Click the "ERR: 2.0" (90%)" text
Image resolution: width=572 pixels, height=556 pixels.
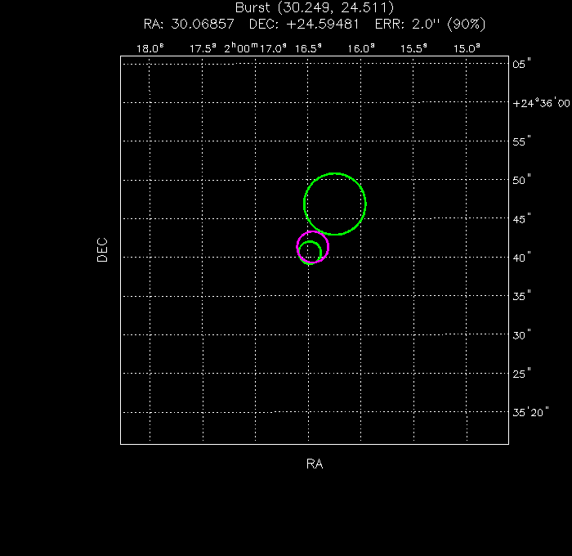click(x=430, y=24)
